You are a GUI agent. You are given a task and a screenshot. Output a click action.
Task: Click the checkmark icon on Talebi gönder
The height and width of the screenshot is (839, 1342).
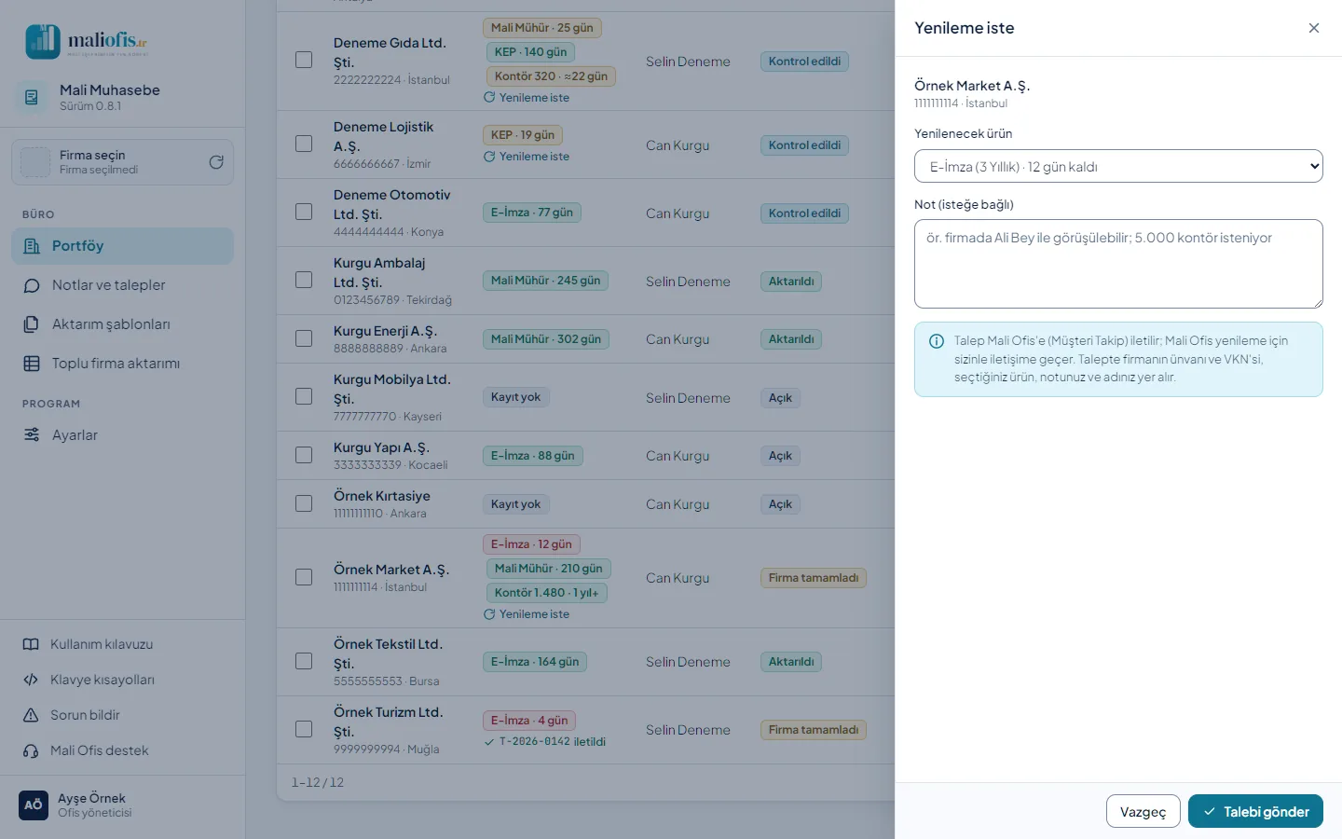click(x=1209, y=812)
